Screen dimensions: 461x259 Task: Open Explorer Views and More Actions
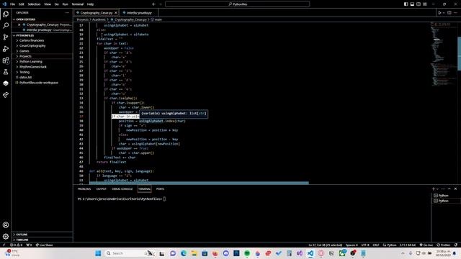[67, 13]
